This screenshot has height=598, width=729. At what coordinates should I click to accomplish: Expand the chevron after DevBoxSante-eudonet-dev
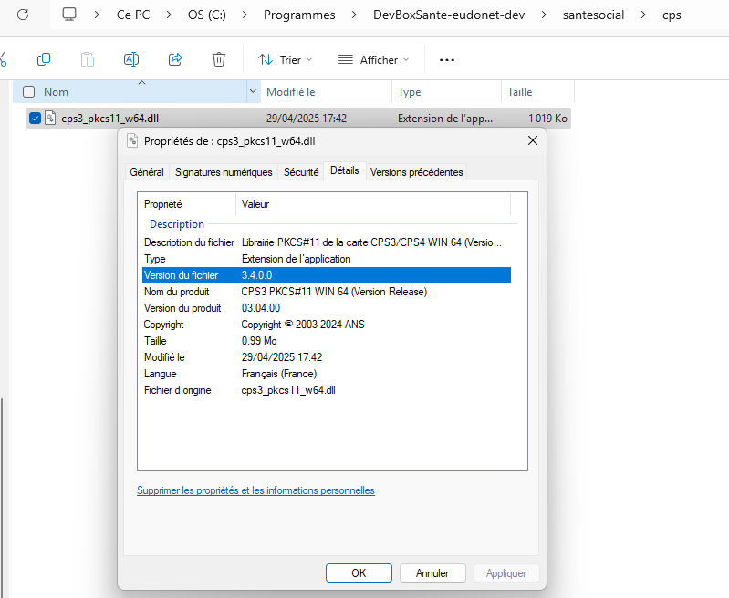coord(544,15)
